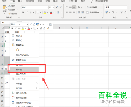Open the ribbon borders dropdown arrow
This screenshot has width=131, height=107.
click(x=41, y=12)
